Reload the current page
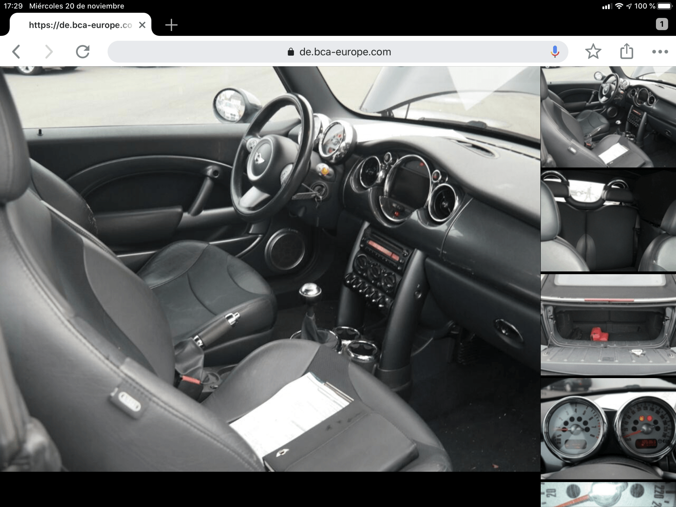The image size is (676, 507). tap(83, 52)
